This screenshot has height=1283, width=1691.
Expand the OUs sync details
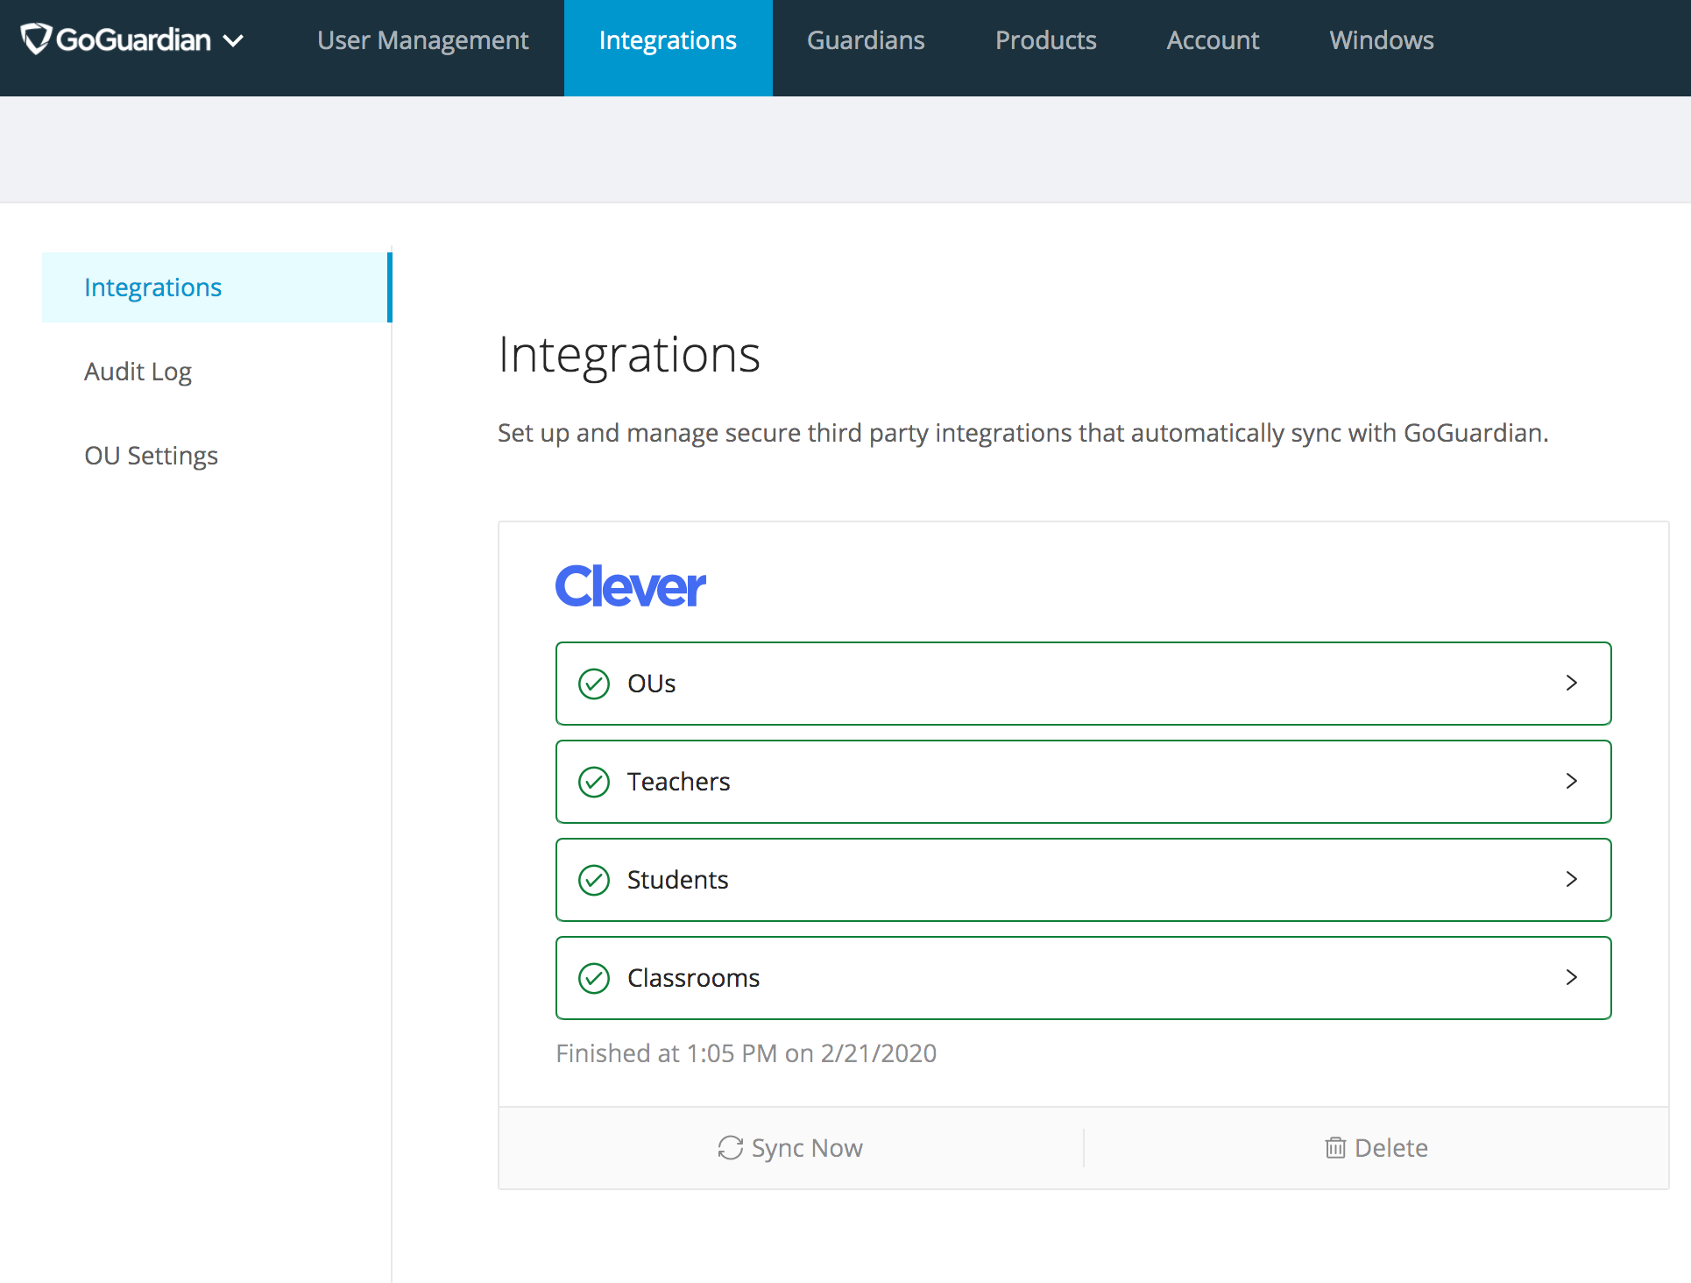pyautogui.click(x=1572, y=684)
